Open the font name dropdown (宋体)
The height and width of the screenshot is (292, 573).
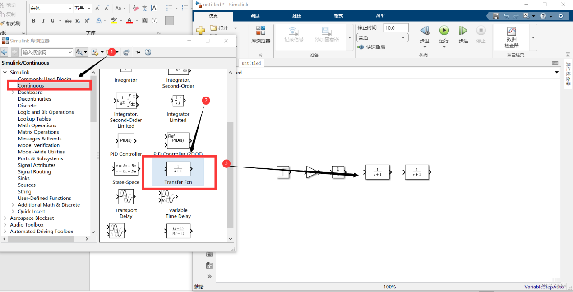[70, 9]
